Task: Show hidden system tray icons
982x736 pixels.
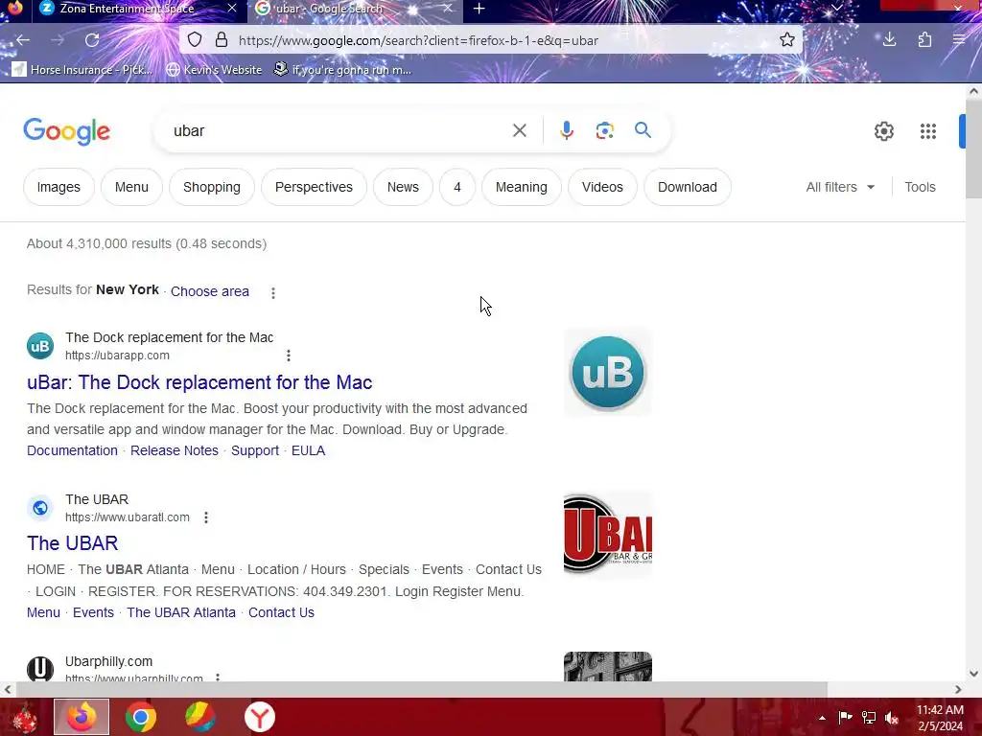Action: coord(822,718)
